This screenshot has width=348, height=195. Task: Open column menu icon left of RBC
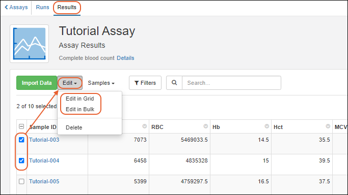pos(145,126)
